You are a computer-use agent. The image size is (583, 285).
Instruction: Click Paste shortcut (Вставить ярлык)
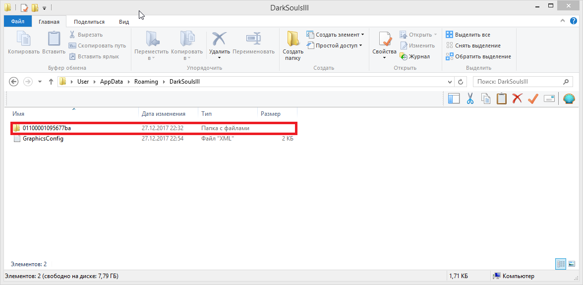[x=94, y=56]
